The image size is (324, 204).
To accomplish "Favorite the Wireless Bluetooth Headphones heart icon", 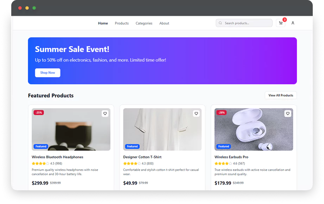I will (x=105, y=113).
